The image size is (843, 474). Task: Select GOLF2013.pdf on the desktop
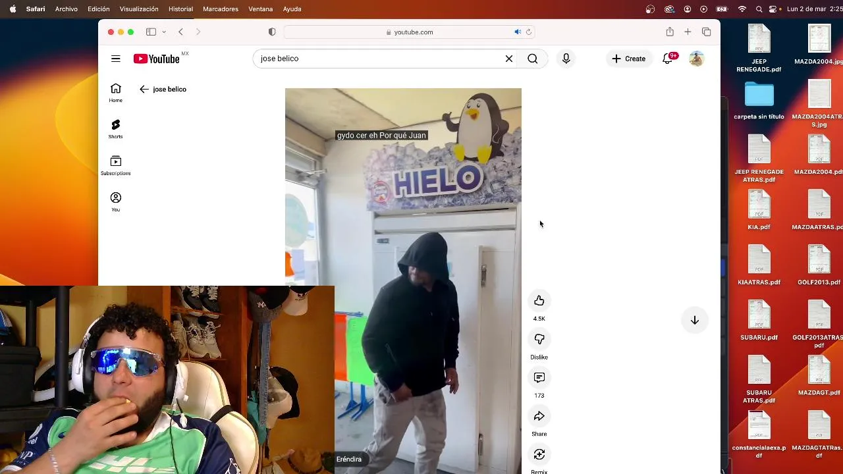point(819,265)
